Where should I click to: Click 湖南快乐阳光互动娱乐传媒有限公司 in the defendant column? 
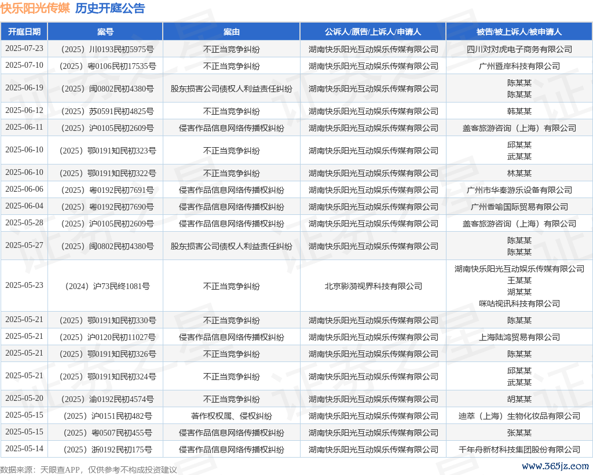519,269
